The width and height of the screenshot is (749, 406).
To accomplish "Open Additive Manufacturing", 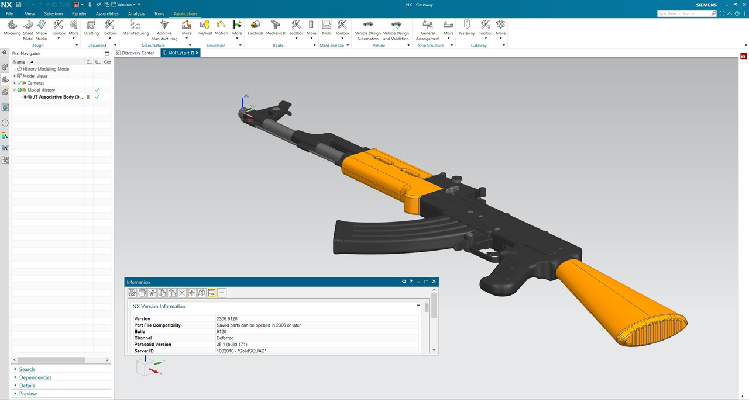I will pyautogui.click(x=164, y=30).
